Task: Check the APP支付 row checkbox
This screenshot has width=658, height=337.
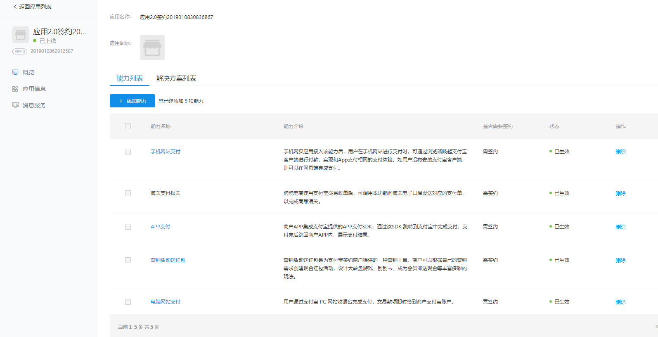Action: [128, 227]
